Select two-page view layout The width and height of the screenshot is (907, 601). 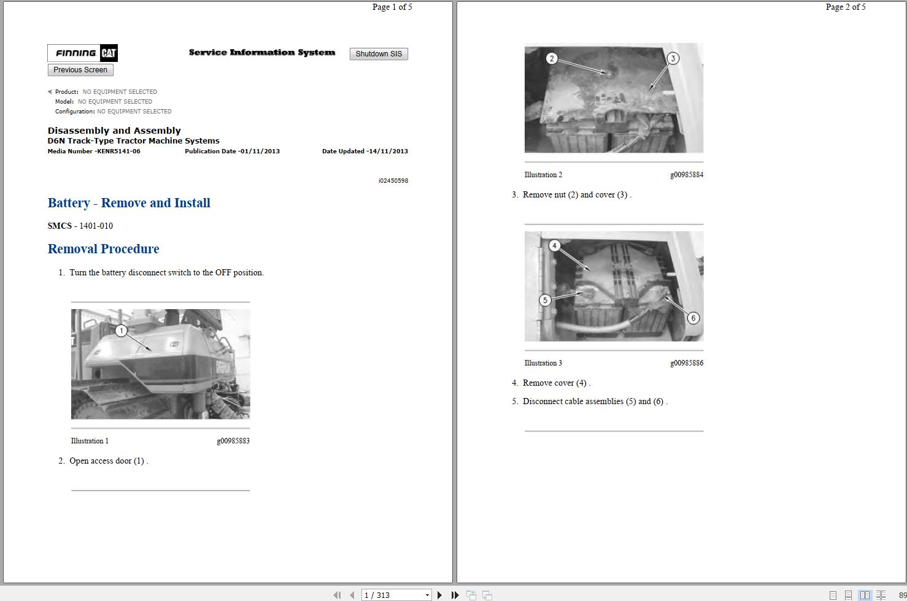pyautogui.click(x=865, y=595)
